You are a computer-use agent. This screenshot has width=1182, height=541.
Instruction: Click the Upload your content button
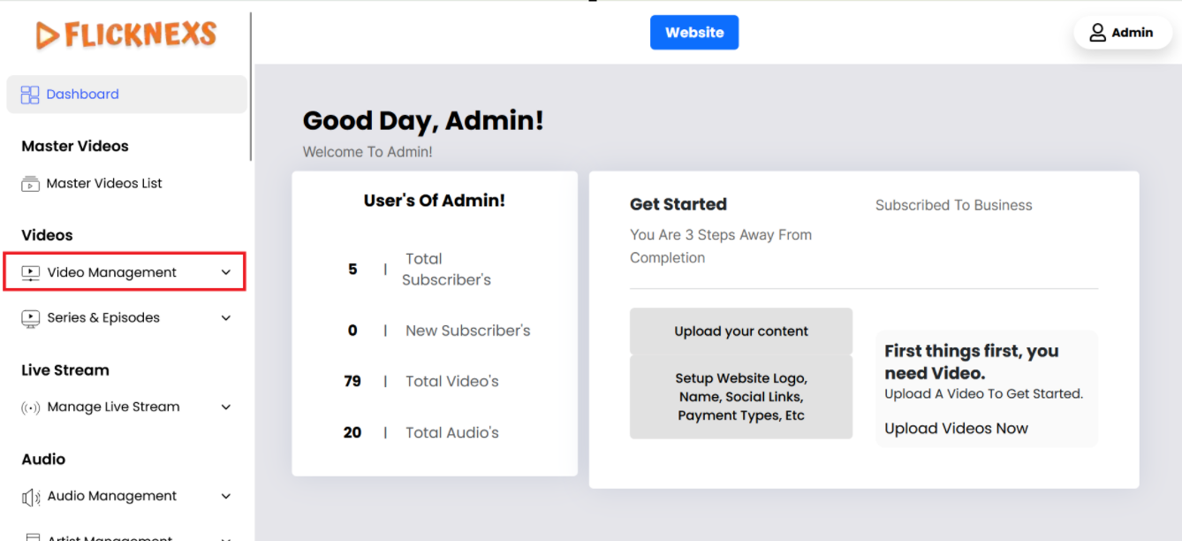point(740,331)
